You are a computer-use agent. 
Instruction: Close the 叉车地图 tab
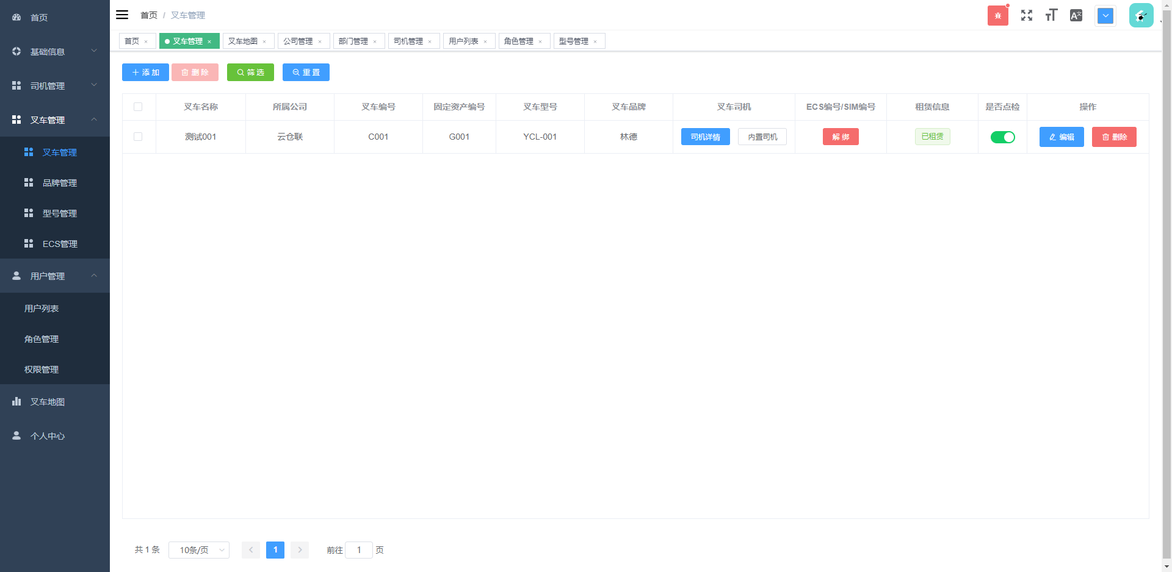click(264, 41)
